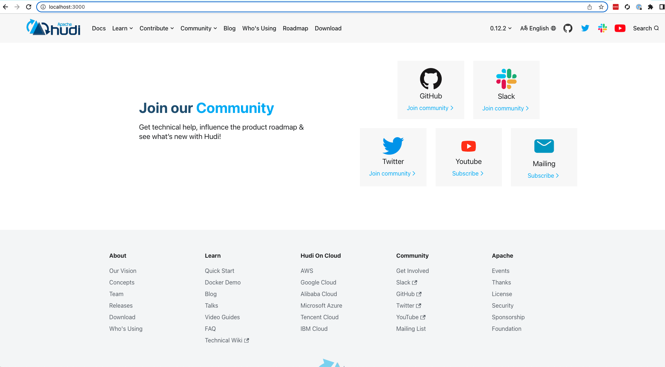Open Mailing List footer link
The width and height of the screenshot is (665, 367).
tap(411, 329)
